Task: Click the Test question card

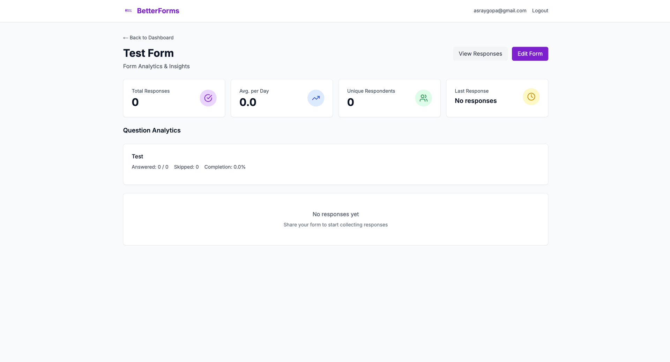Action: 335,164
